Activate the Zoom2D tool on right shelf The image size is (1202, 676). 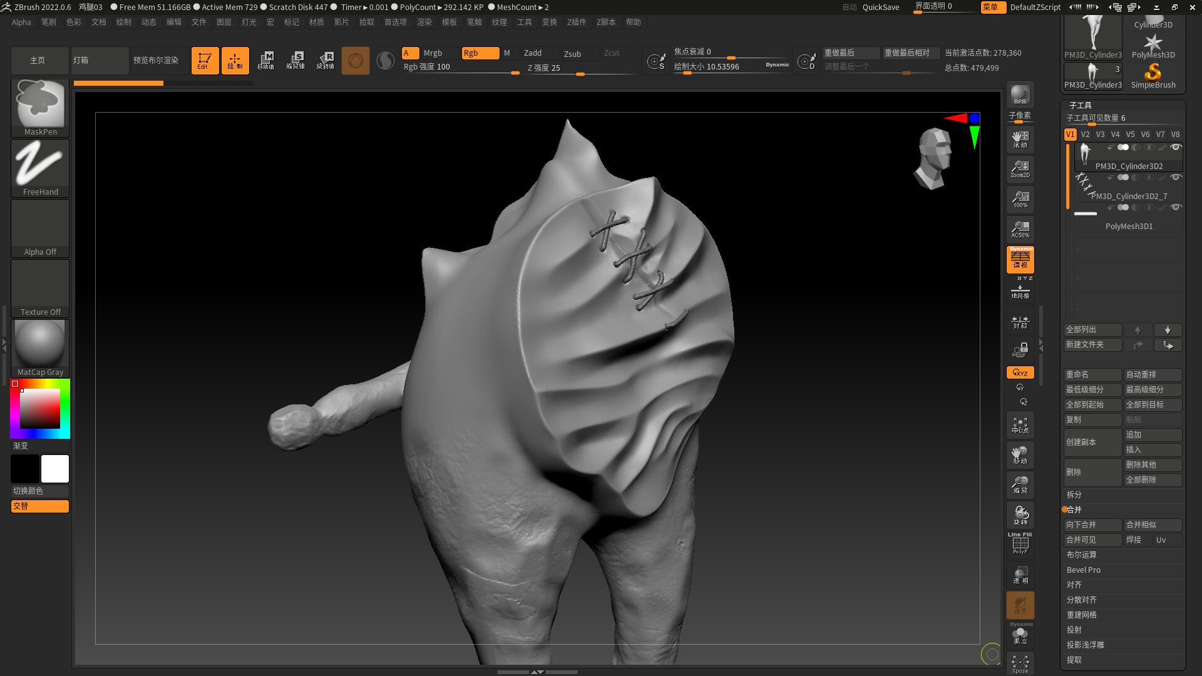[1020, 169]
